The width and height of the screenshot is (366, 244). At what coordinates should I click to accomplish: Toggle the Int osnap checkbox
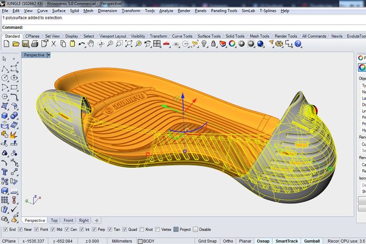click(82, 230)
